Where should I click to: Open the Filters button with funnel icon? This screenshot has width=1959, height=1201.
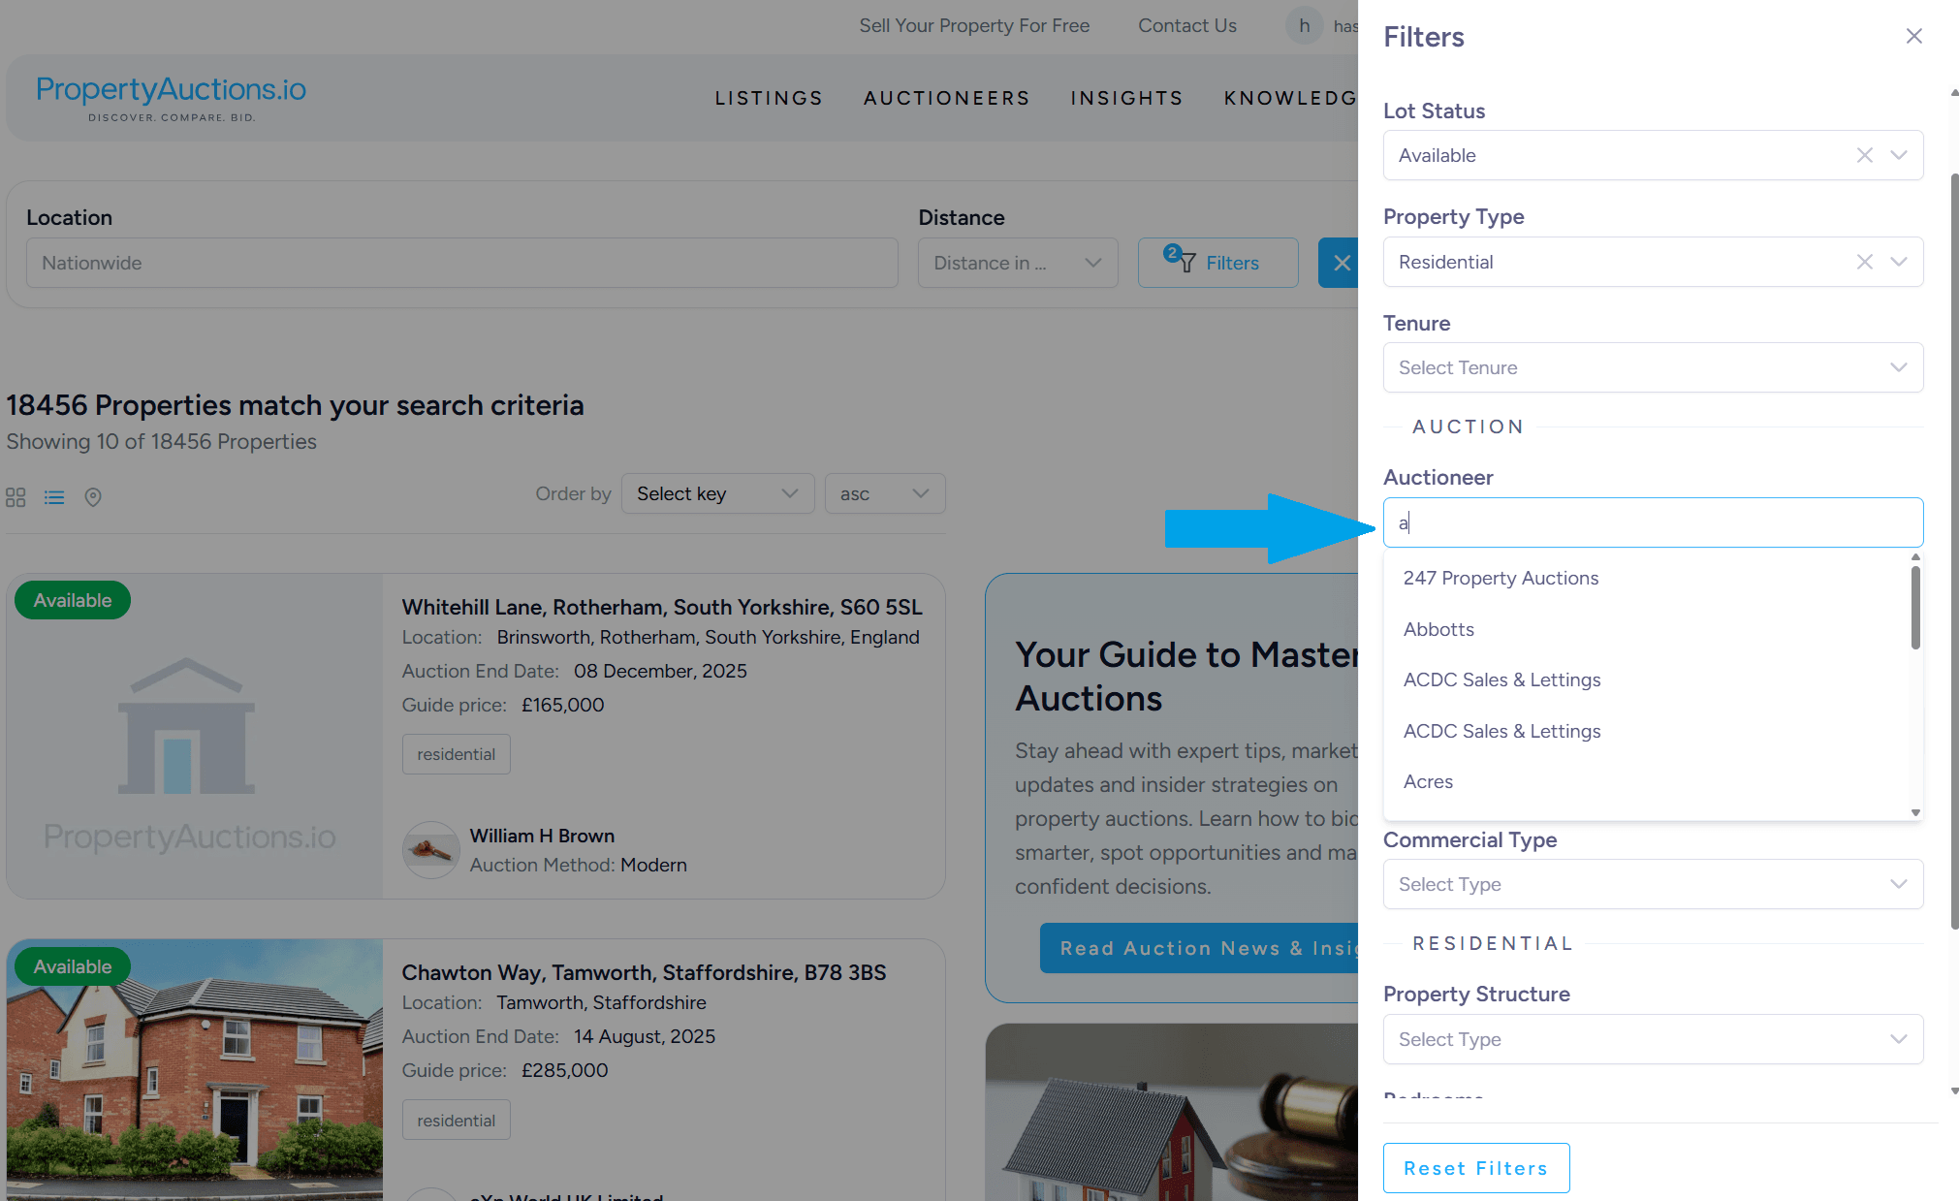click(1217, 263)
